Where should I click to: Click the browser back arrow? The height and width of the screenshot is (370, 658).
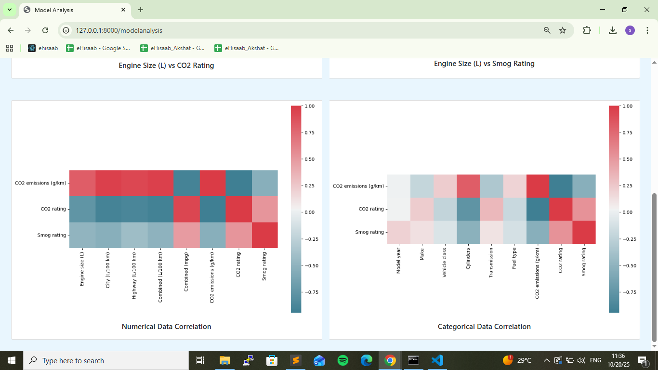point(11,30)
